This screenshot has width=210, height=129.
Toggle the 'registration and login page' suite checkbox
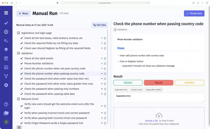coord(18,33)
